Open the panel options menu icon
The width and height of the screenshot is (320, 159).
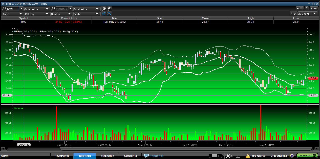coord(300,9)
